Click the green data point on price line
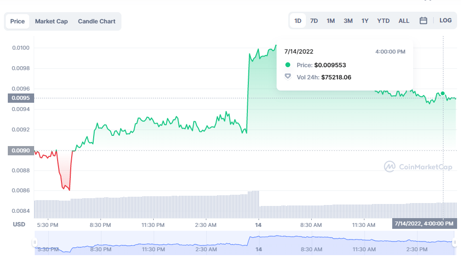This screenshot has height=260, width=461. [442, 93]
